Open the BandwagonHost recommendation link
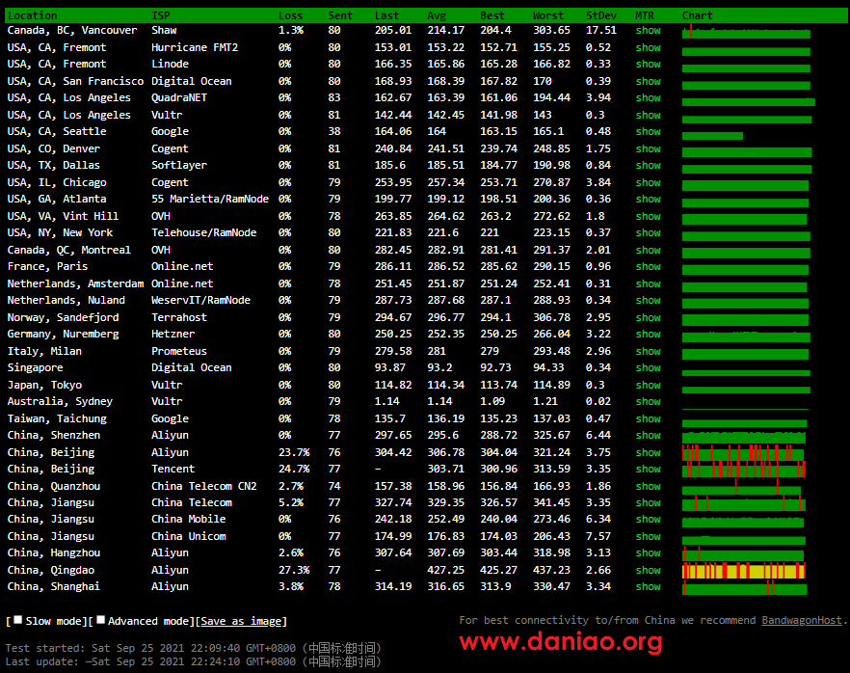This screenshot has width=850, height=673. [x=802, y=620]
